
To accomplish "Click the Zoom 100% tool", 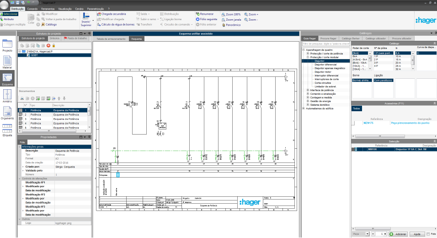I will (230, 14).
